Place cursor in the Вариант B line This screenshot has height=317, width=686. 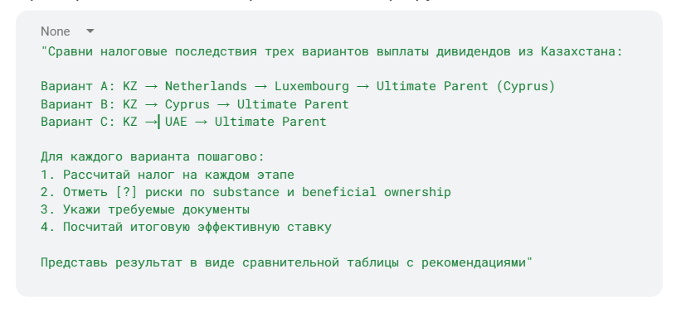(x=195, y=104)
